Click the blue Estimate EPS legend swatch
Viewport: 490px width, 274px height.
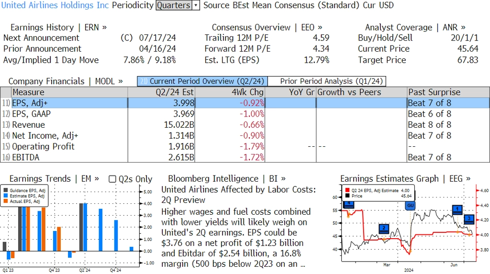click(x=6, y=196)
